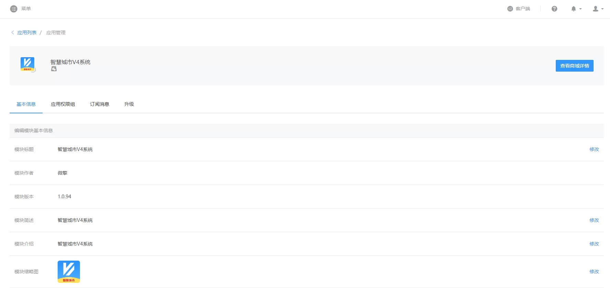Click the 客户端 client icon
Screen dimensions: 610x288
(x=510, y=9)
